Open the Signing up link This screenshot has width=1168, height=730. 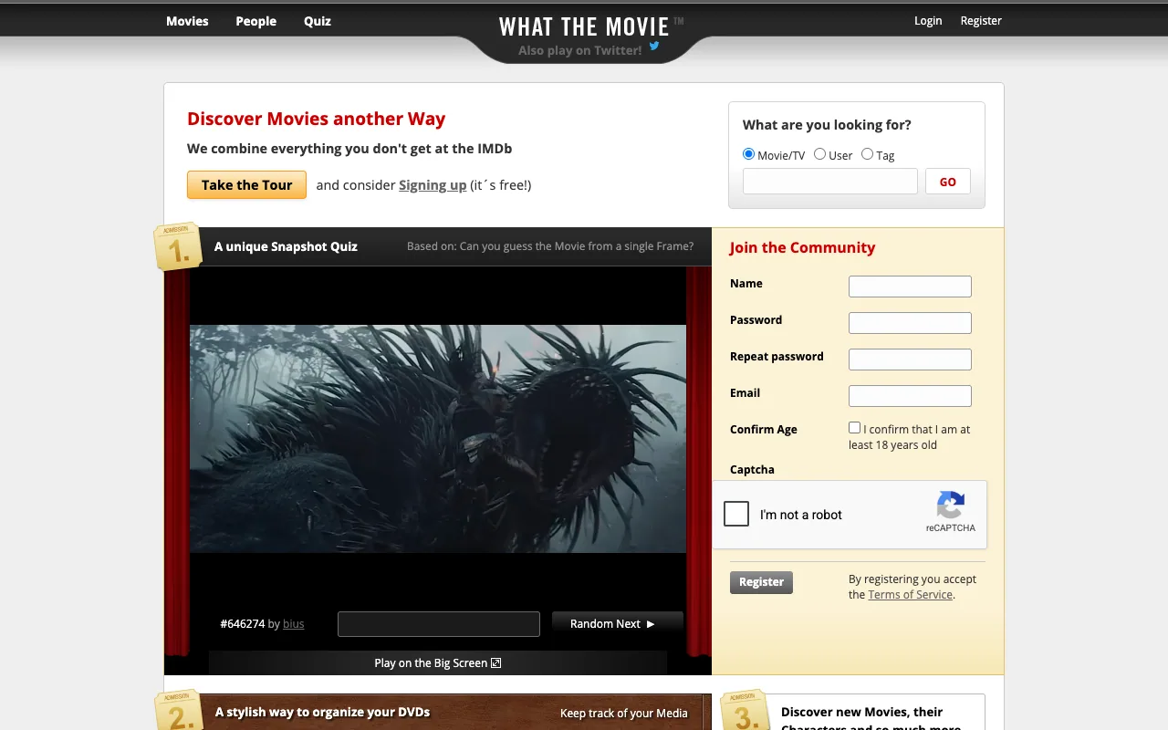coord(433,184)
